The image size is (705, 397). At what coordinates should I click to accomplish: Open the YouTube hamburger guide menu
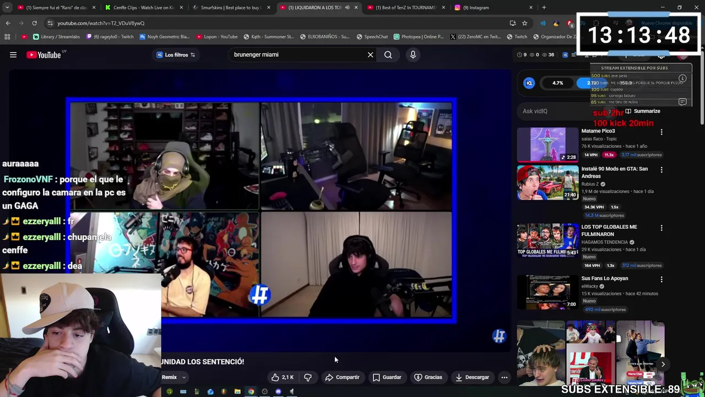click(x=13, y=55)
